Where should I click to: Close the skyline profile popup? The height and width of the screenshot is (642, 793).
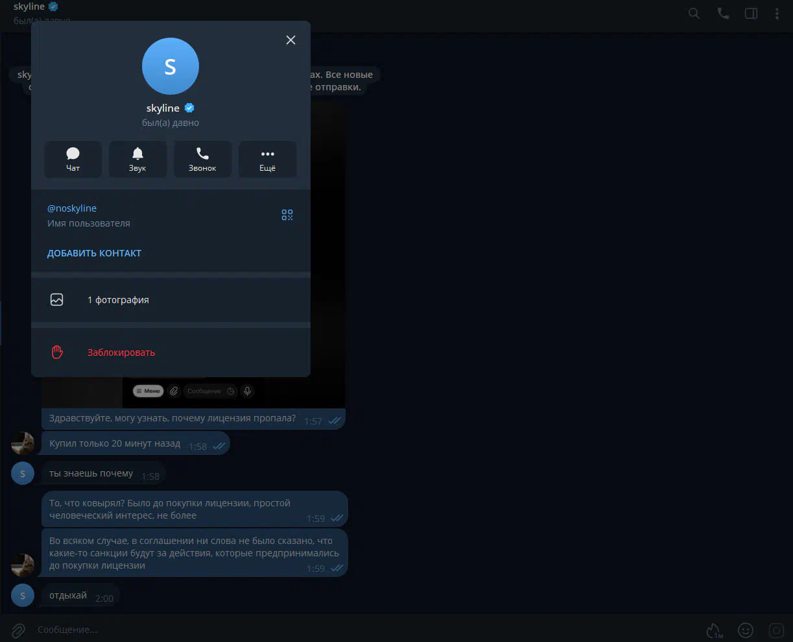[x=290, y=40]
